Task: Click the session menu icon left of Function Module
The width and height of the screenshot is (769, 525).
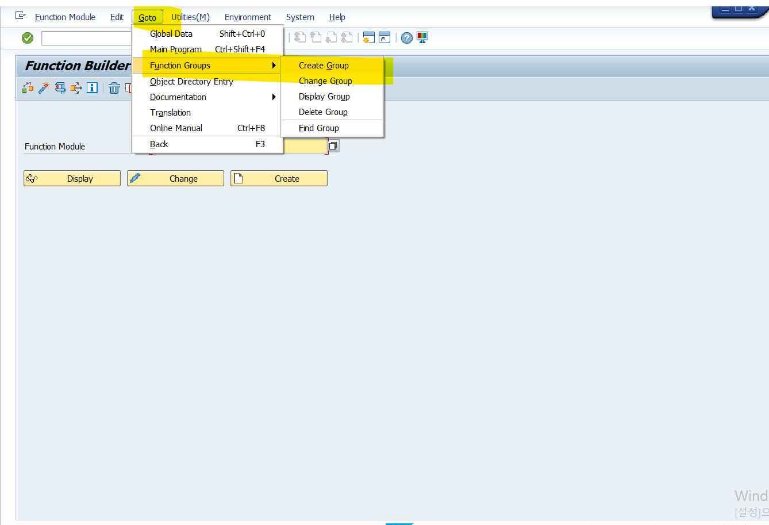Action: click(x=21, y=16)
